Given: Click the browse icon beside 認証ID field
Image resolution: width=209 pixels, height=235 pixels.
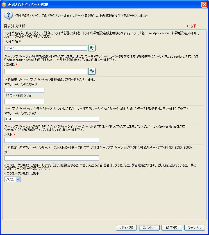Looking at the screenshot, I should (x=92, y=71).
